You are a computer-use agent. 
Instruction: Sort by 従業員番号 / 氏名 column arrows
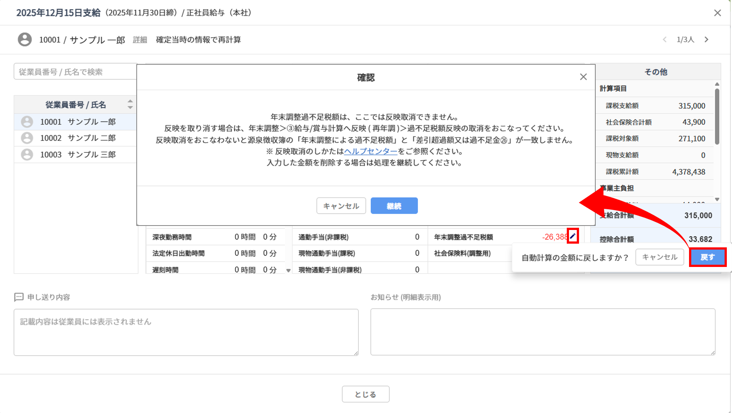click(130, 104)
